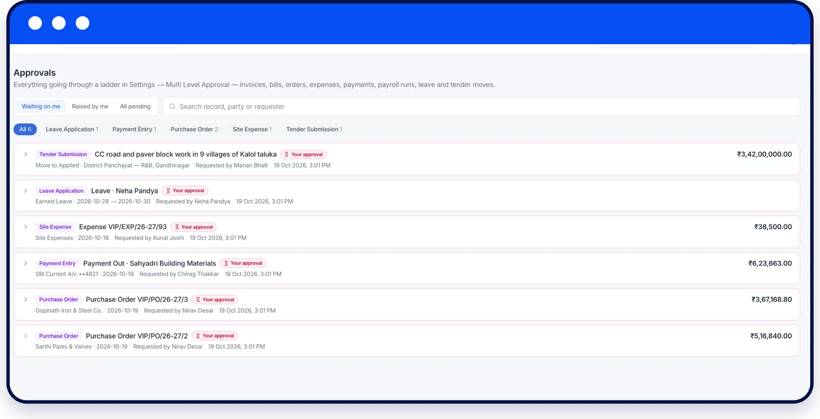Select the All 6 filter chip
820x419 pixels.
(x=25, y=129)
